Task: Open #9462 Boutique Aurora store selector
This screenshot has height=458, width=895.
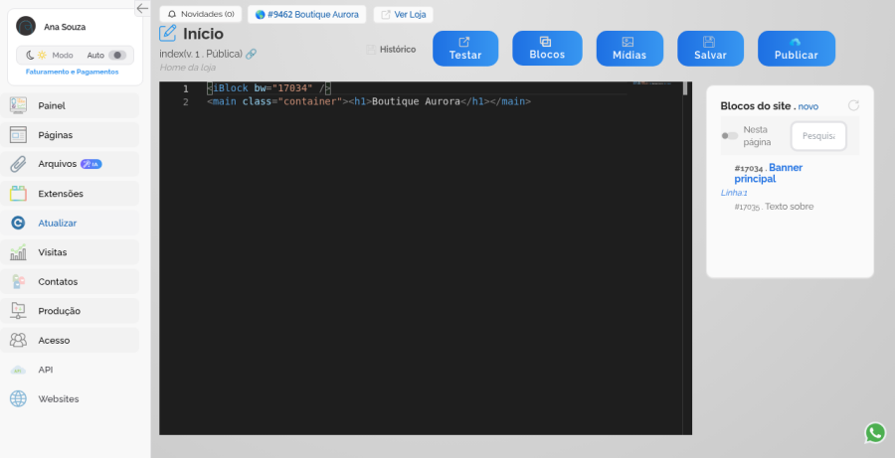Action: click(x=307, y=14)
